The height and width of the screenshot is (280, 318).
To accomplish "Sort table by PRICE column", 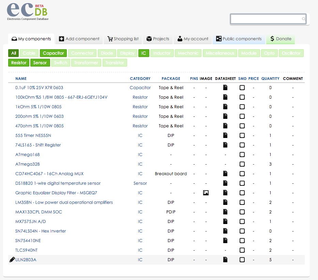I will [254, 79].
